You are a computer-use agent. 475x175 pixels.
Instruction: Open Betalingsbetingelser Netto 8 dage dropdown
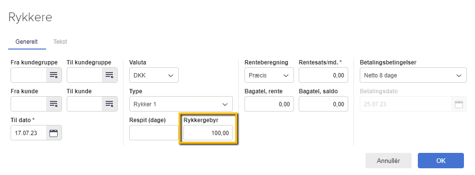[x=413, y=75]
